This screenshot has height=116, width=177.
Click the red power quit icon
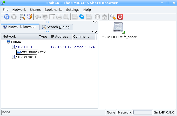click(120, 17)
